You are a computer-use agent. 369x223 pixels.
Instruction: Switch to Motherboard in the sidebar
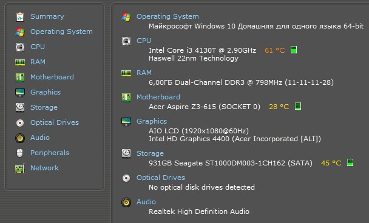point(52,77)
